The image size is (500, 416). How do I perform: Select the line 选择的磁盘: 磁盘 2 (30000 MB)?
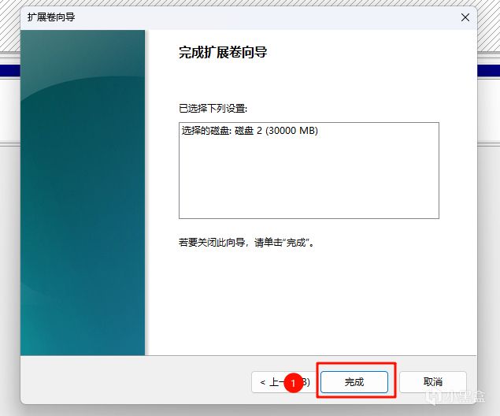coord(250,131)
